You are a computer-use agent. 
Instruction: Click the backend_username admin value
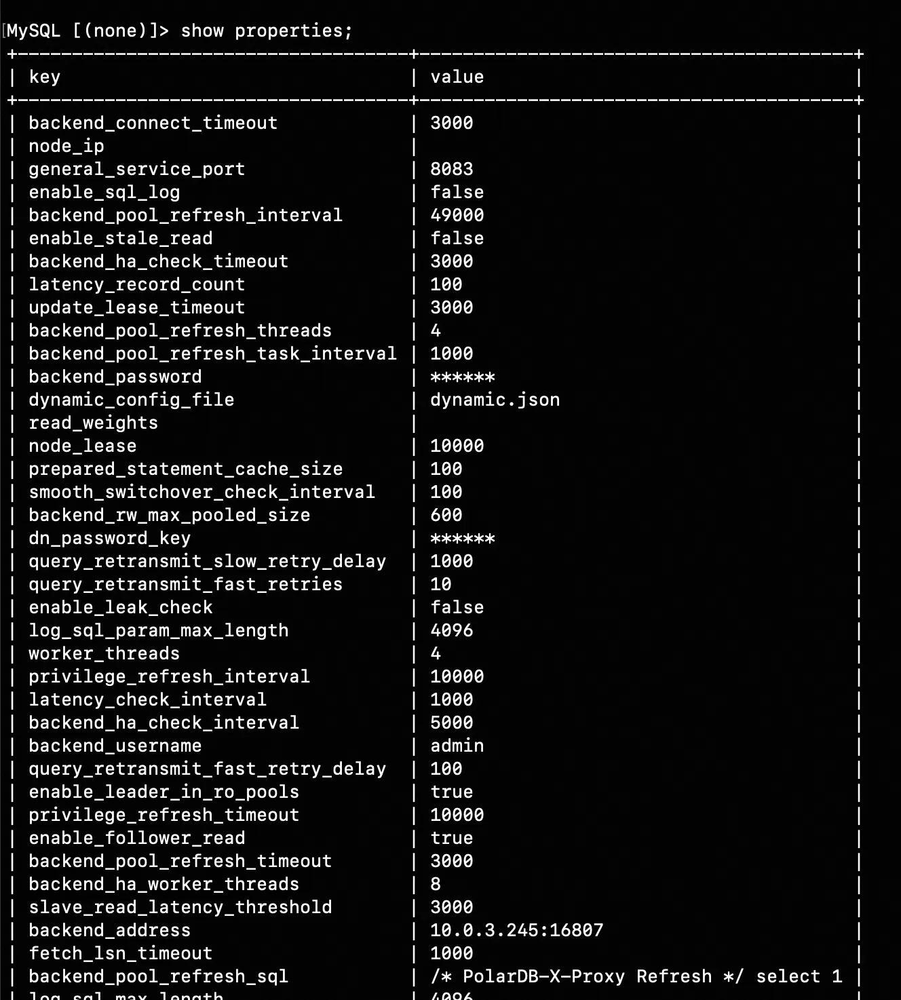click(x=457, y=746)
